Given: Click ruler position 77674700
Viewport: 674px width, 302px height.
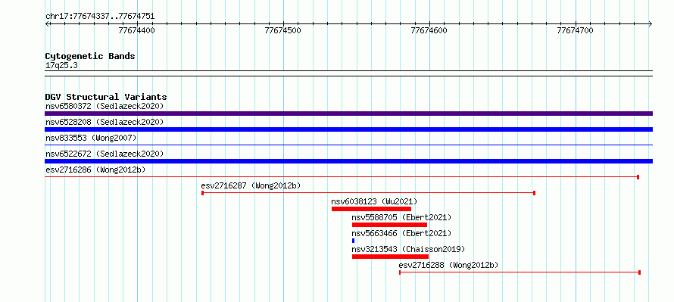Looking at the screenshot, I should tap(575, 30).
